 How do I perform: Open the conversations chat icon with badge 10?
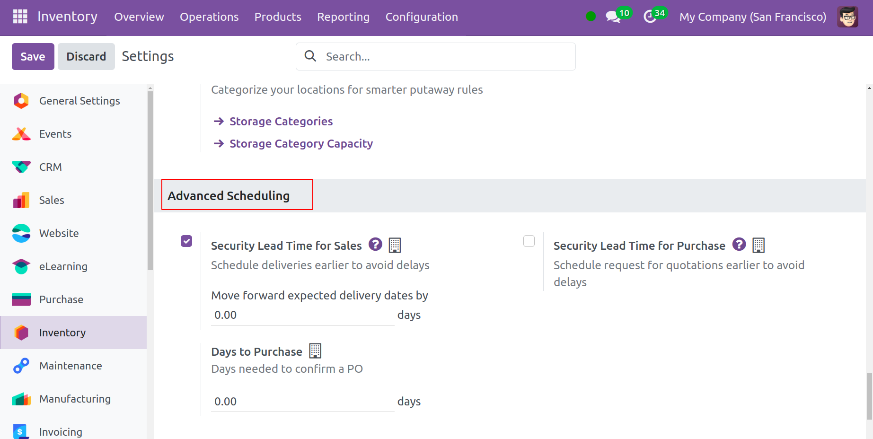click(613, 17)
